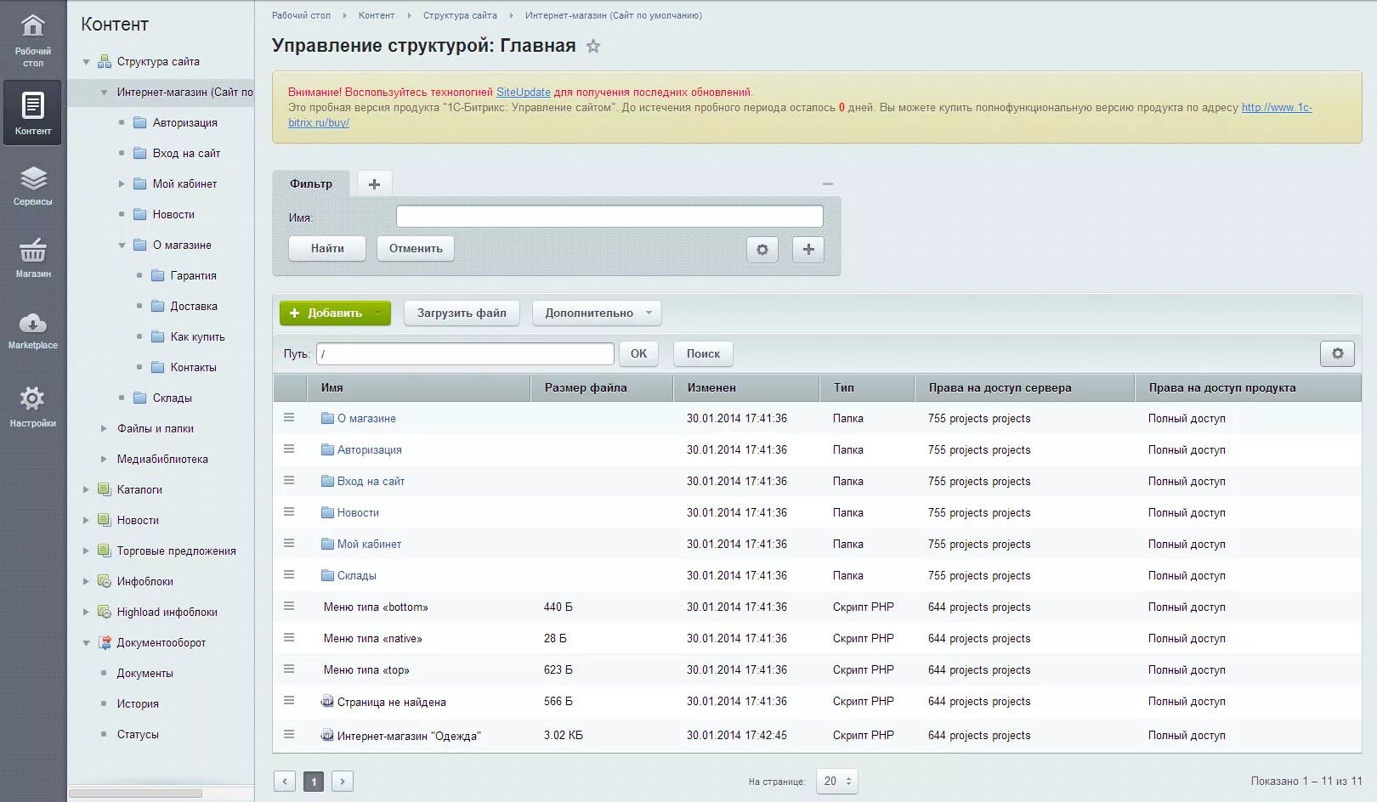
Task: Add page to favorites with star icon
Action: point(593,47)
